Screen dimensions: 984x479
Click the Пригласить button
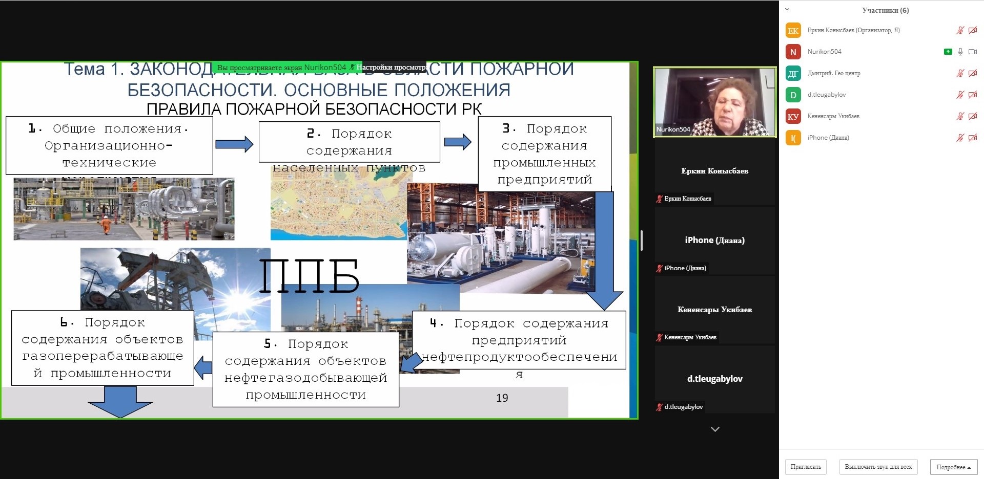pyautogui.click(x=806, y=467)
